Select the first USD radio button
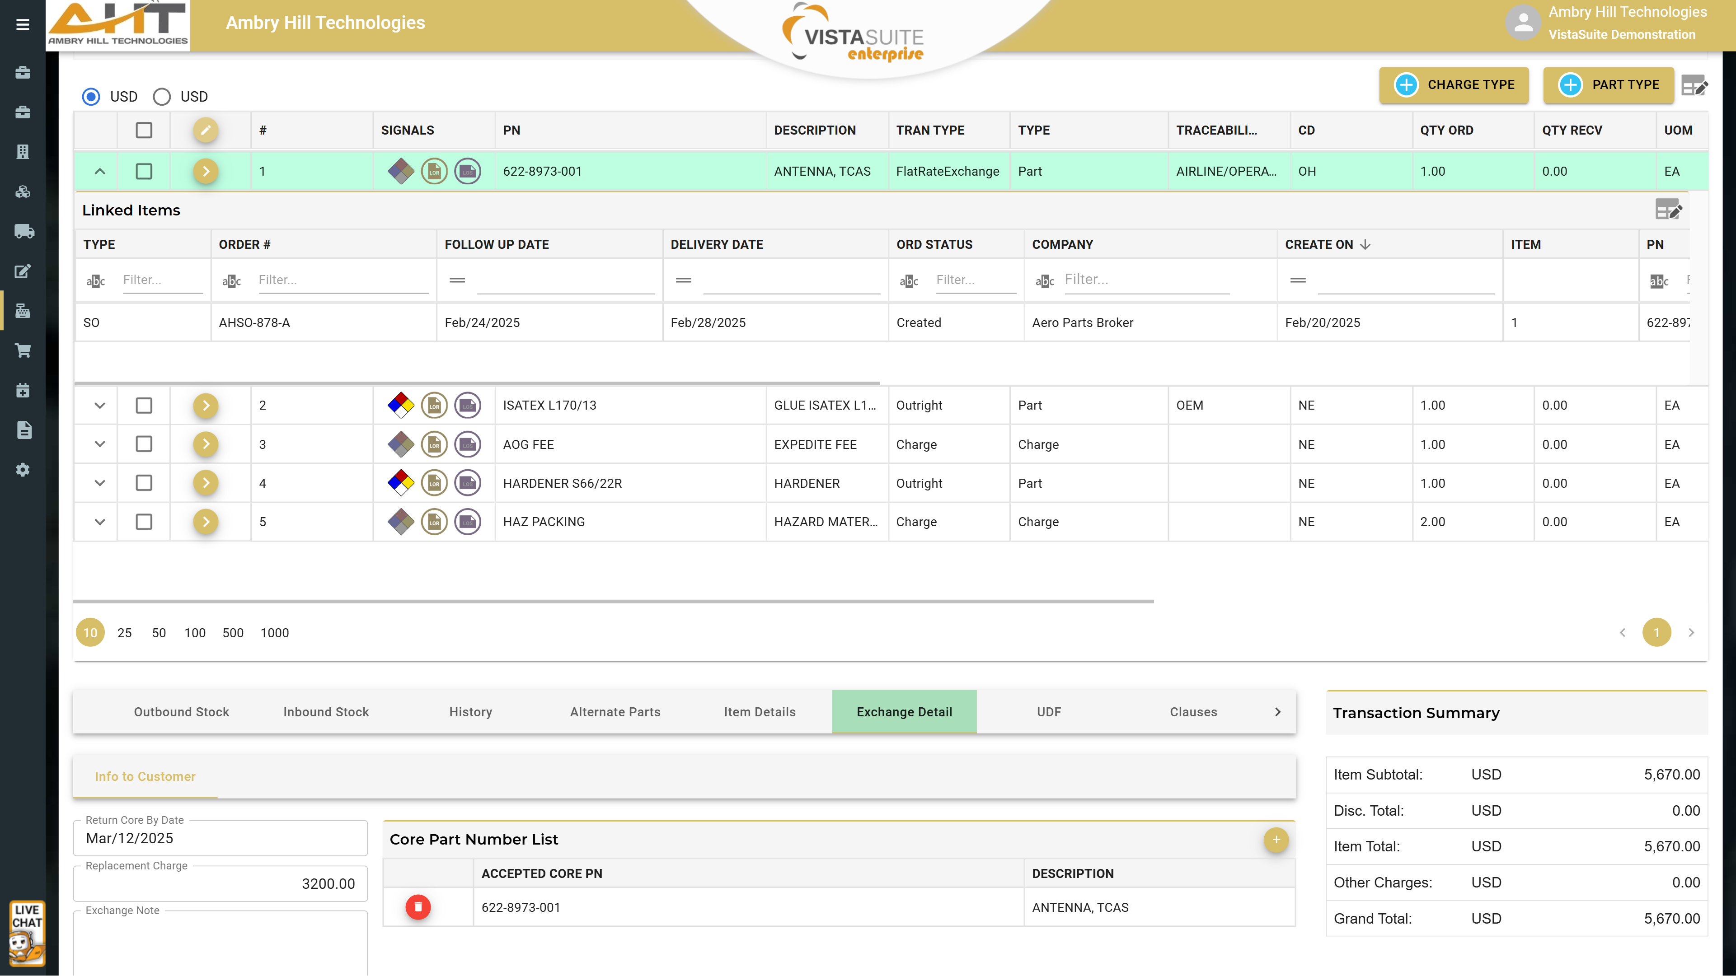Screen dimensions: 1736x976 91,96
